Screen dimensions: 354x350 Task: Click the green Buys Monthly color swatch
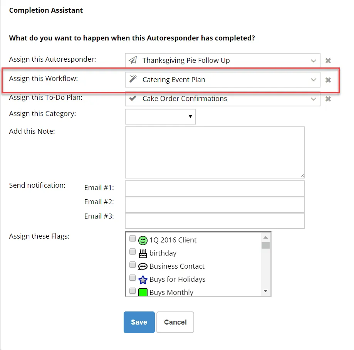pos(143,292)
